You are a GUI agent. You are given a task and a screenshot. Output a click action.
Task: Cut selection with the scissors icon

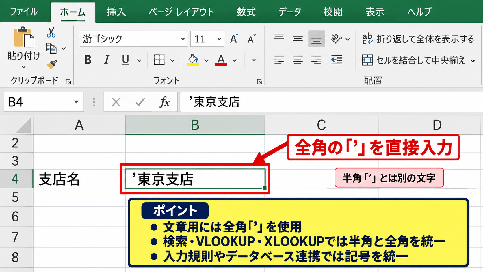pos(51,33)
